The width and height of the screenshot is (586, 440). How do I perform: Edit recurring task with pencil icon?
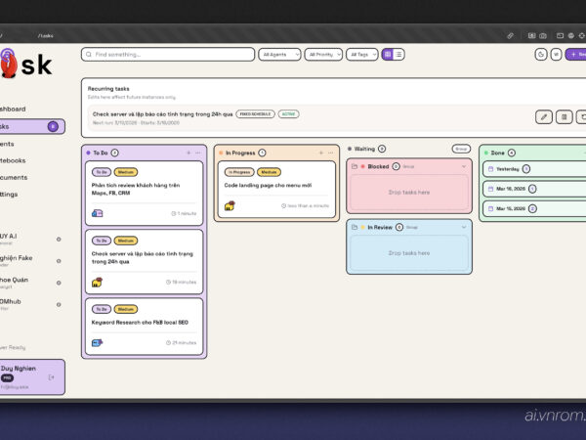[543, 117]
